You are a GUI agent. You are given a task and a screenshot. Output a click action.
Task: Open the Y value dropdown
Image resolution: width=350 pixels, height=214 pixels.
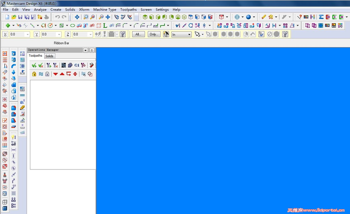pyautogui.click(x=59, y=35)
